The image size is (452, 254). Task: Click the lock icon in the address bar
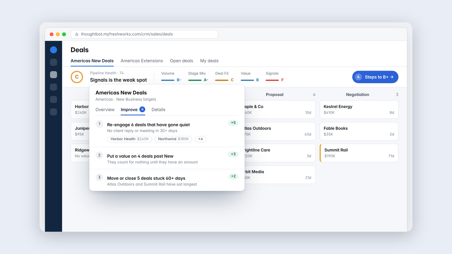point(77,34)
